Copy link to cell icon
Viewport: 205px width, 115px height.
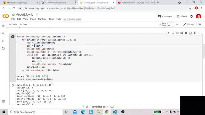click(177, 33)
